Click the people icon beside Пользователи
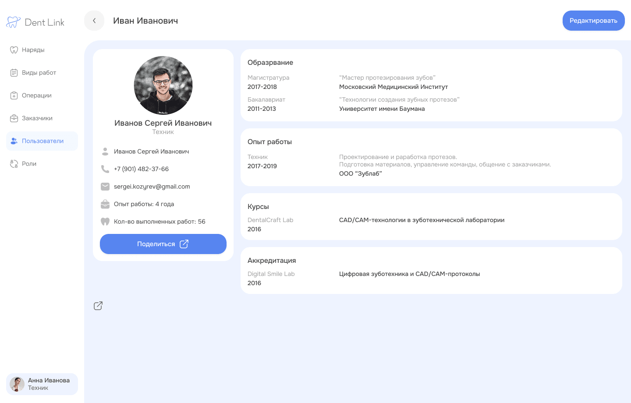 tap(14, 141)
